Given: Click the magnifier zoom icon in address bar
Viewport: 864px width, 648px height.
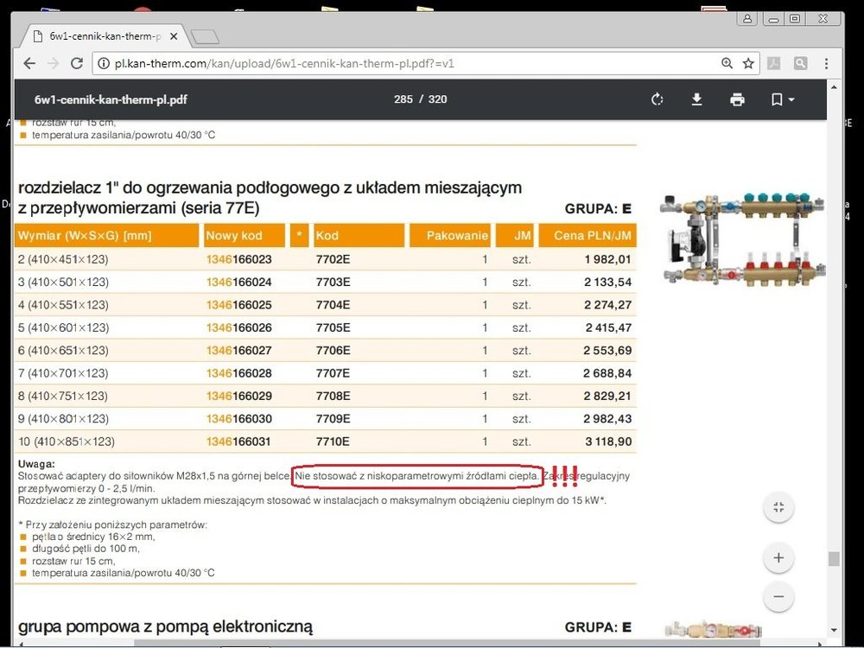Looking at the screenshot, I should pyautogui.click(x=727, y=63).
